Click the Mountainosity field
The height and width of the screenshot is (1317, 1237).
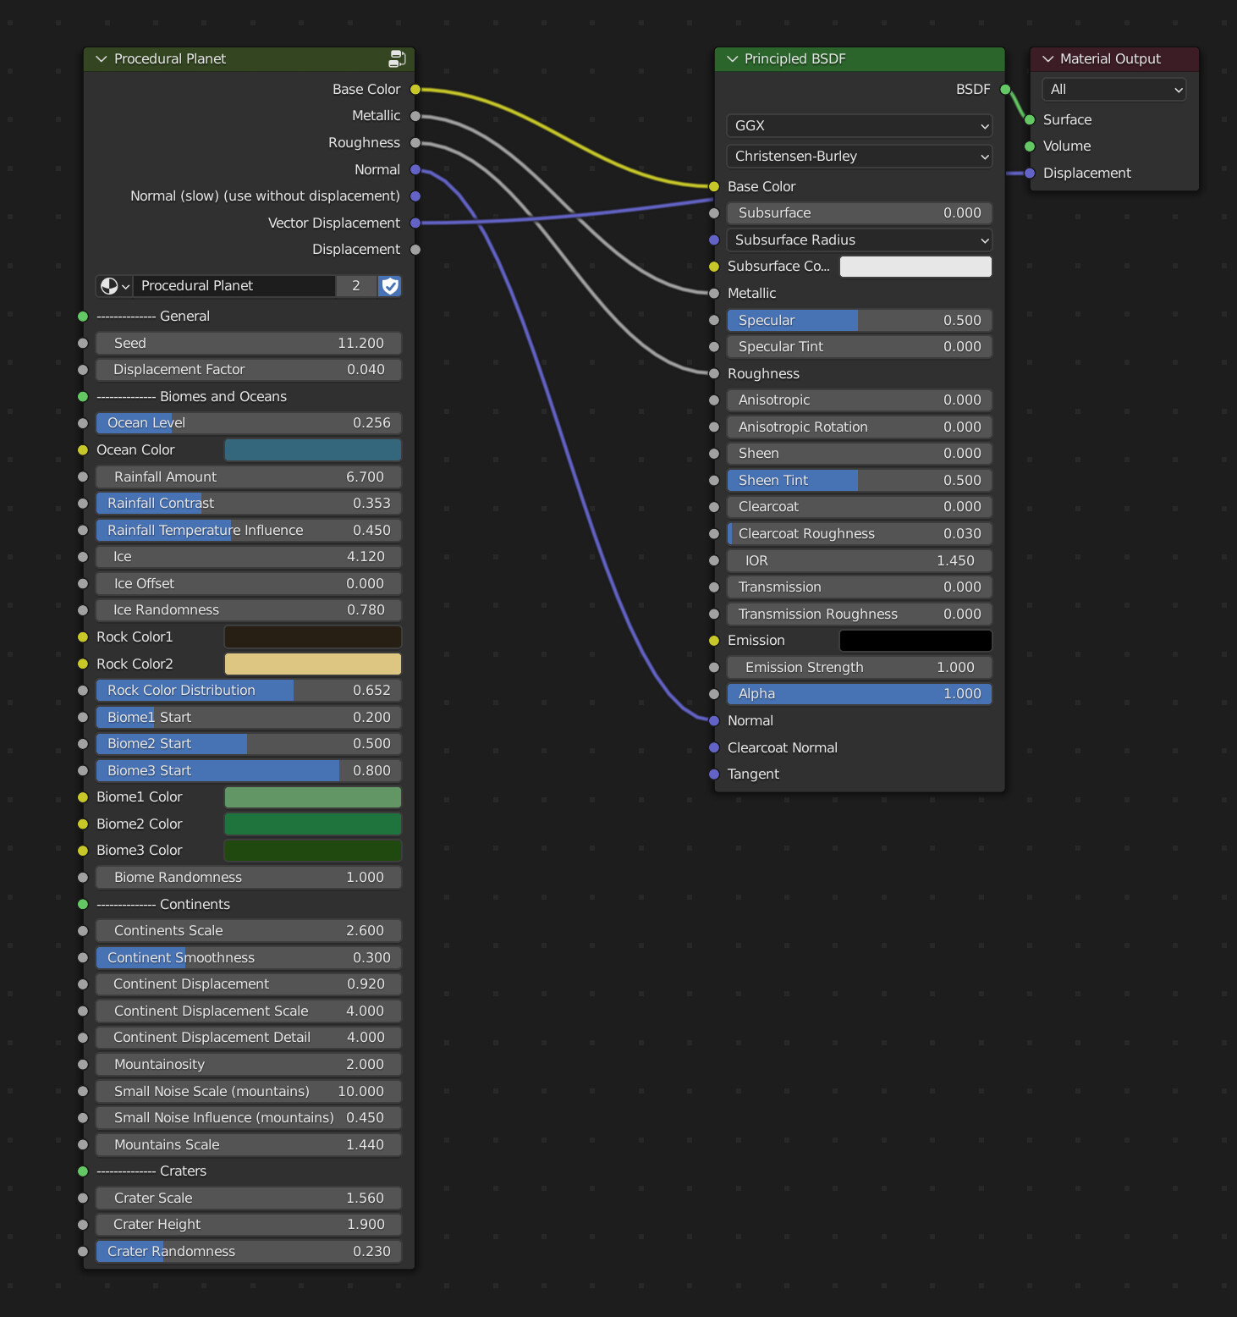249,1064
